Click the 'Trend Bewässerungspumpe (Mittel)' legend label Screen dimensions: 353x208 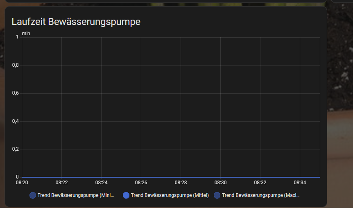click(x=170, y=195)
